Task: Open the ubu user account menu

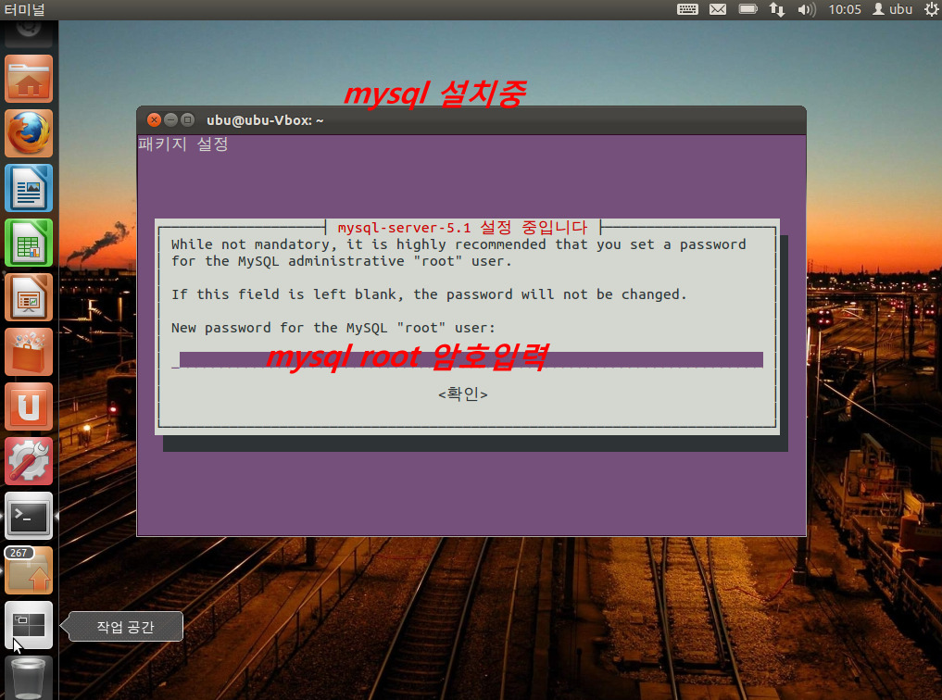Action: click(894, 9)
